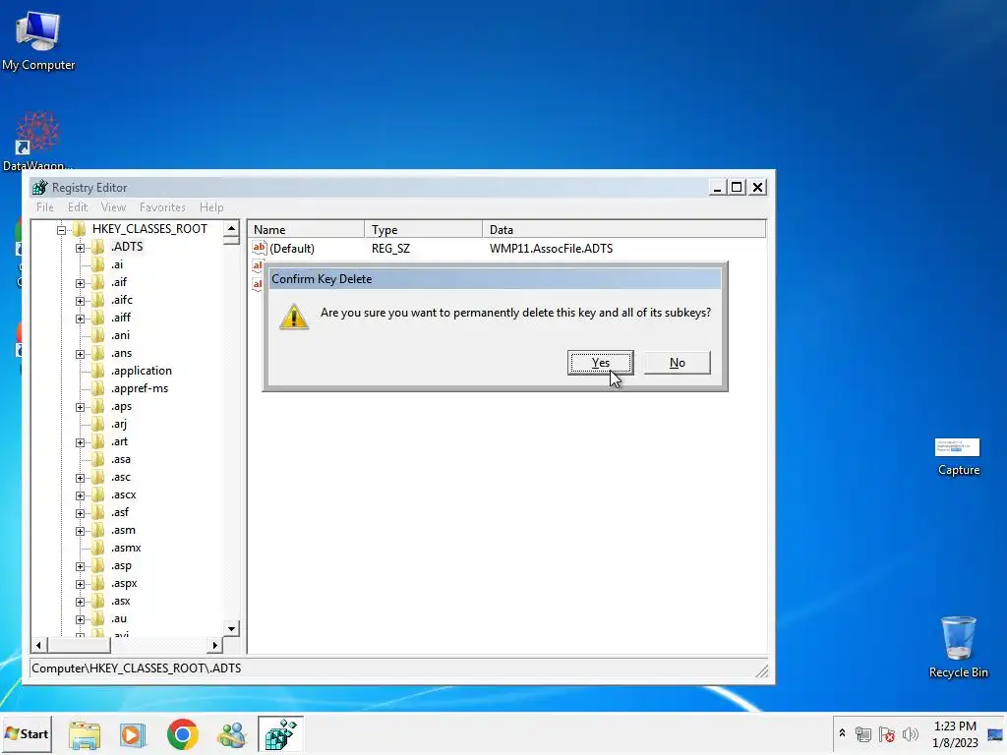This screenshot has height=755, width=1007.
Task: Select the .ai key folder icon
Action: [98, 264]
